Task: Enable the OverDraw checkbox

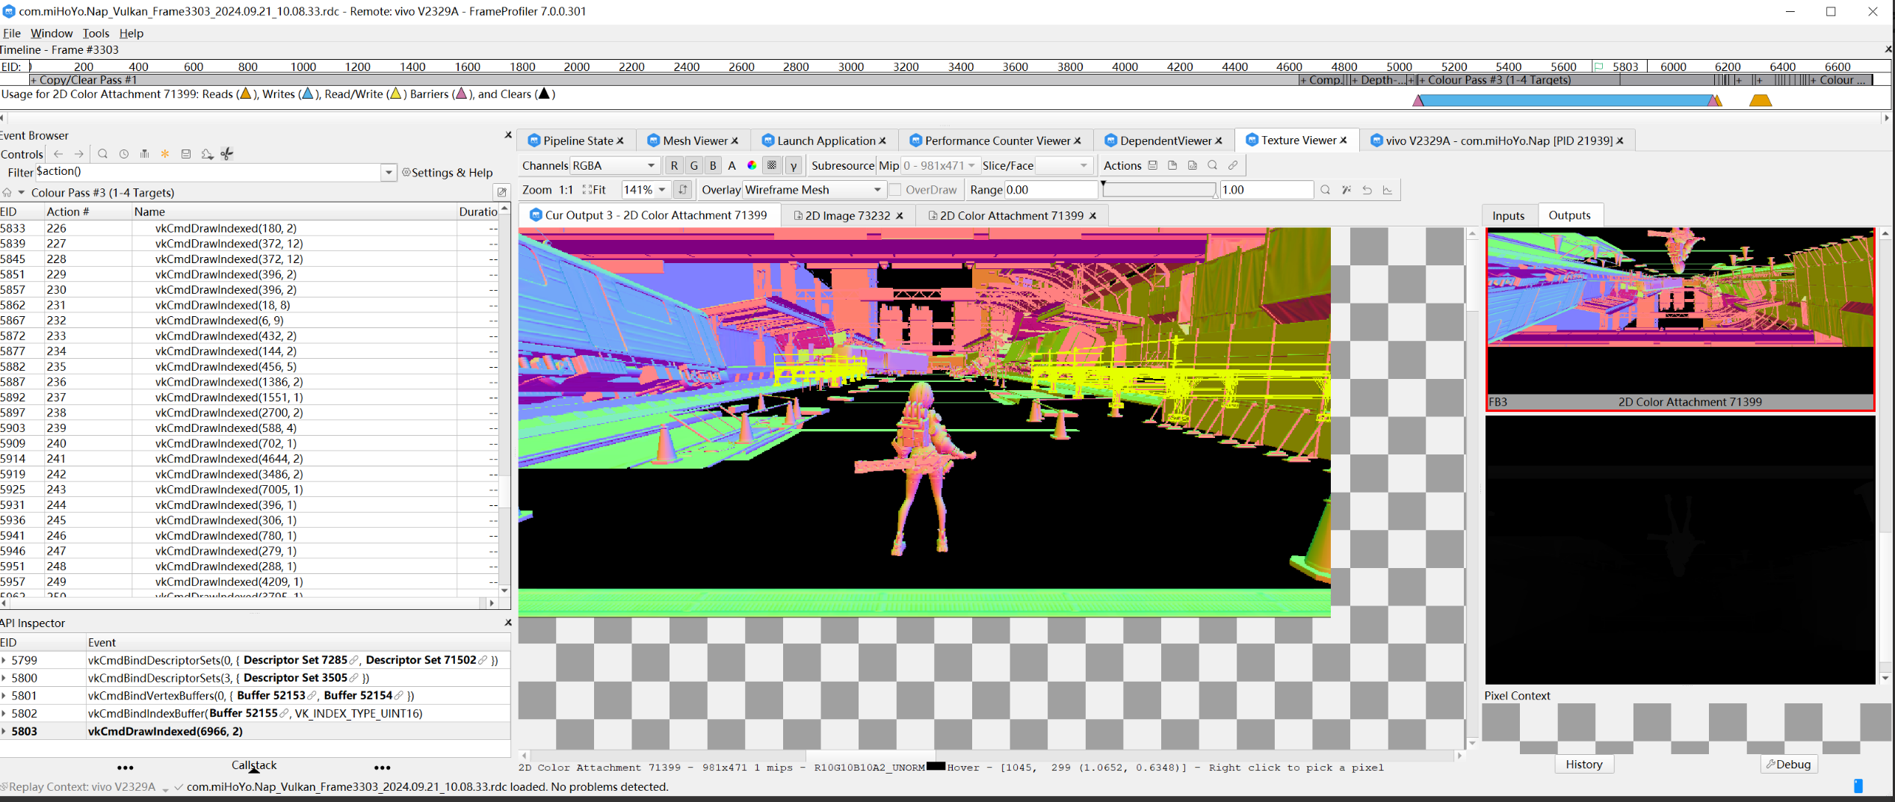Action: click(894, 190)
